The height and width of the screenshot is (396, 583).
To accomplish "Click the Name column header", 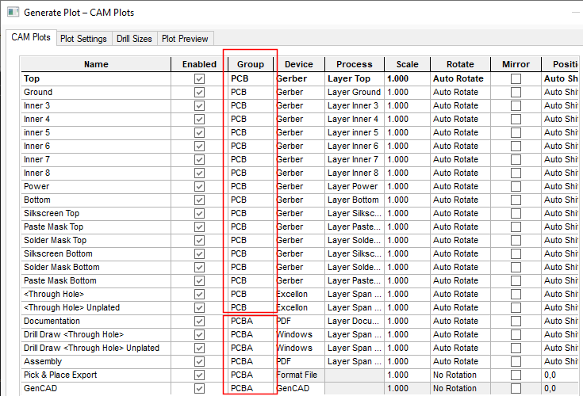I will pyautogui.click(x=96, y=64).
